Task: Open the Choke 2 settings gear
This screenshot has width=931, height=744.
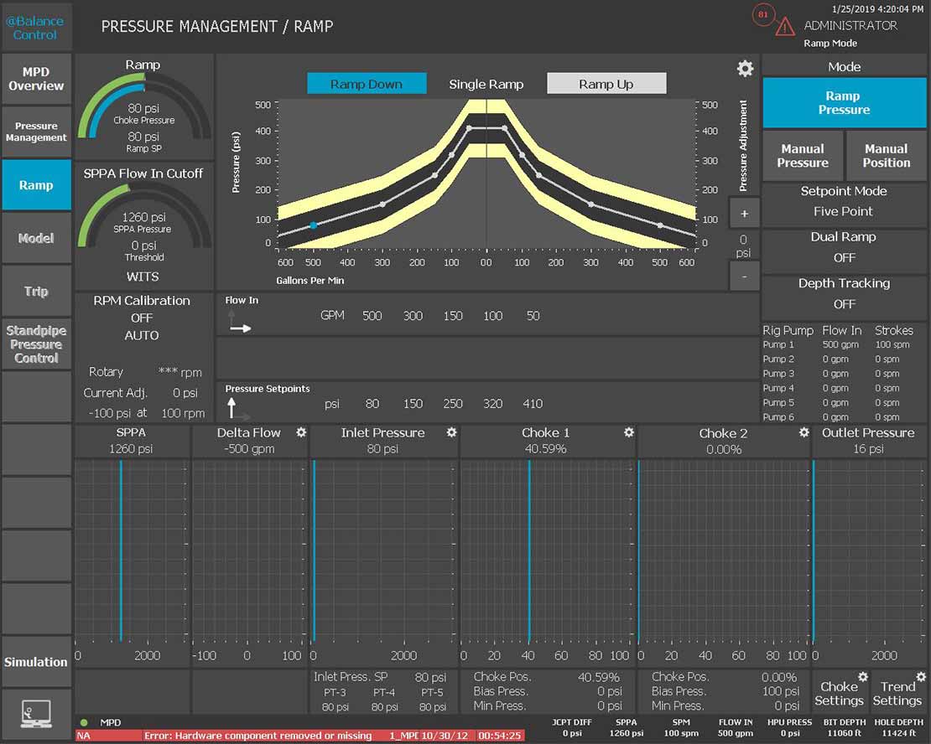Action: point(804,431)
